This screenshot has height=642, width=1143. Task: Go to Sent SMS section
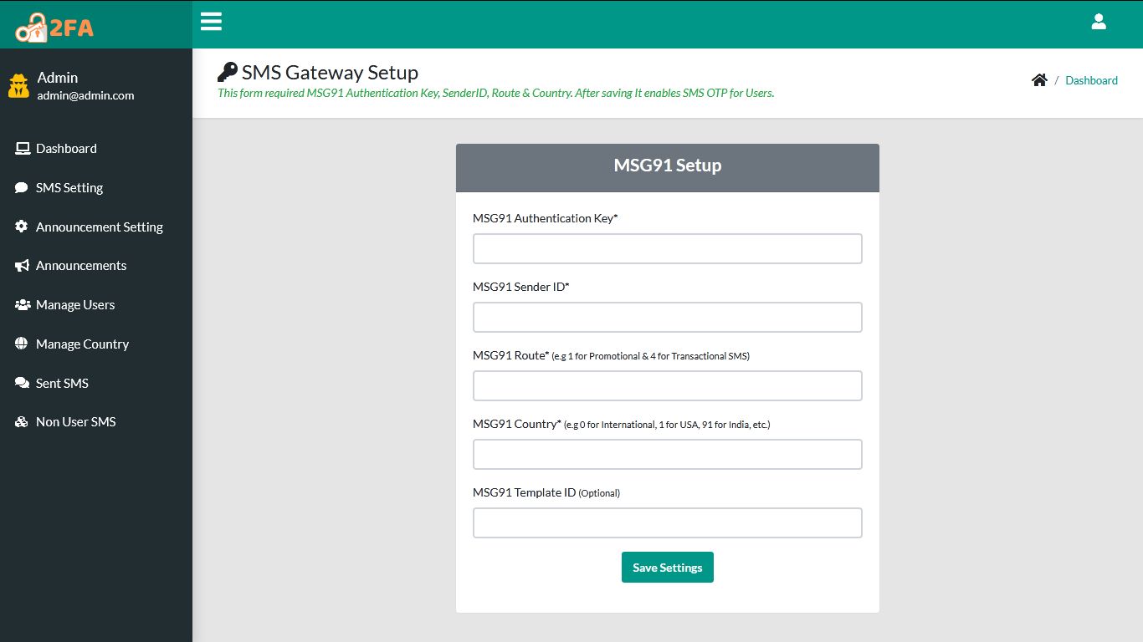(62, 383)
